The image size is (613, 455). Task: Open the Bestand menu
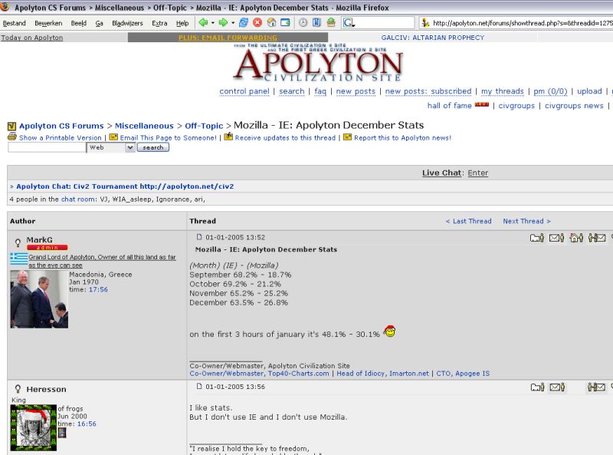[14, 23]
